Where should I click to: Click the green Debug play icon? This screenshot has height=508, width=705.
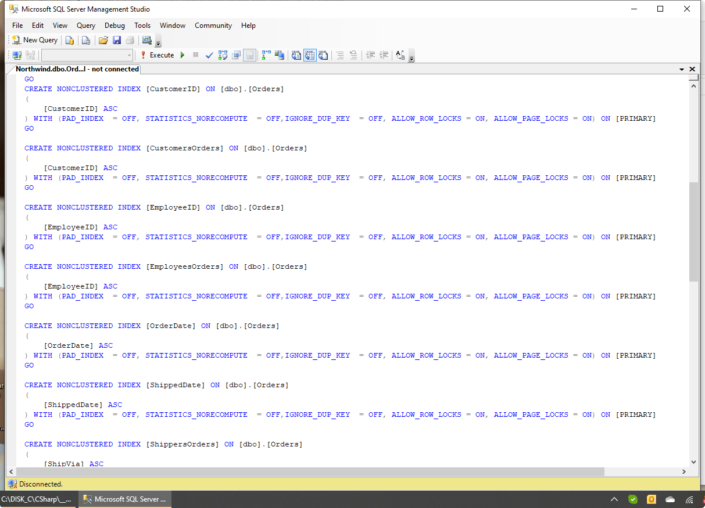[x=182, y=55]
